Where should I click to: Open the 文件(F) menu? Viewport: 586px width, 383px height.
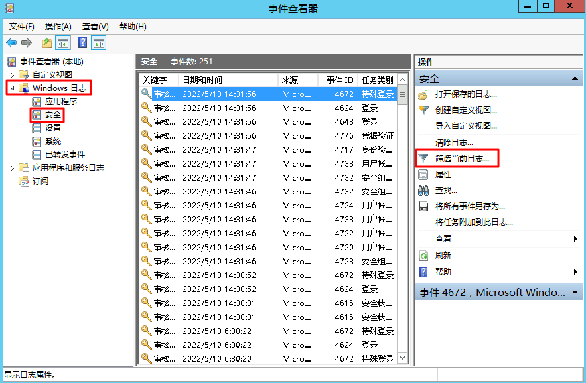[22, 26]
